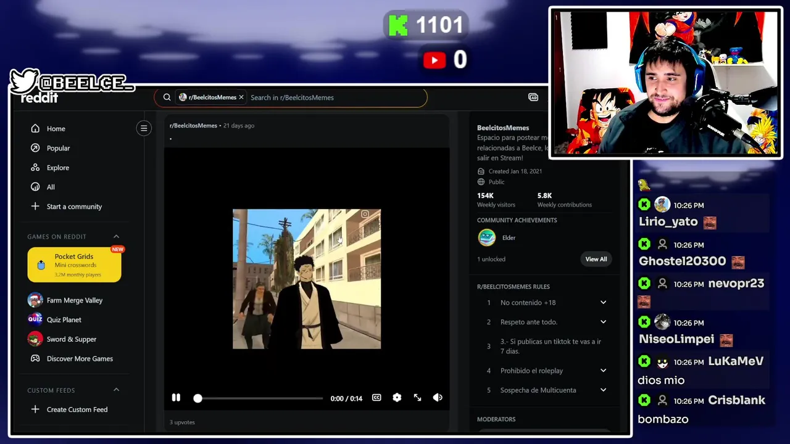Collapse the Custom Feeds section

[116, 390]
